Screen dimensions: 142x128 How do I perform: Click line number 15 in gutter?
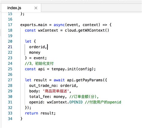[10, 14]
